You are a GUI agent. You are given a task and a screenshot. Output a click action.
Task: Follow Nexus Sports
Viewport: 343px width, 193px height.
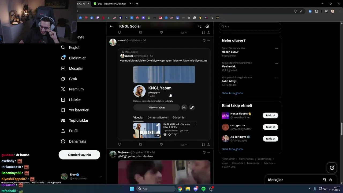coord(270,116)
